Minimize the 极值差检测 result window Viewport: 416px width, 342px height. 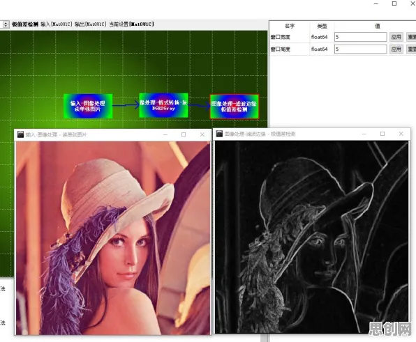(x=364, y=134)
